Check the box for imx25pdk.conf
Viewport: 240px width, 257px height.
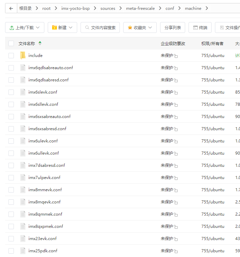tap(11, 251)
